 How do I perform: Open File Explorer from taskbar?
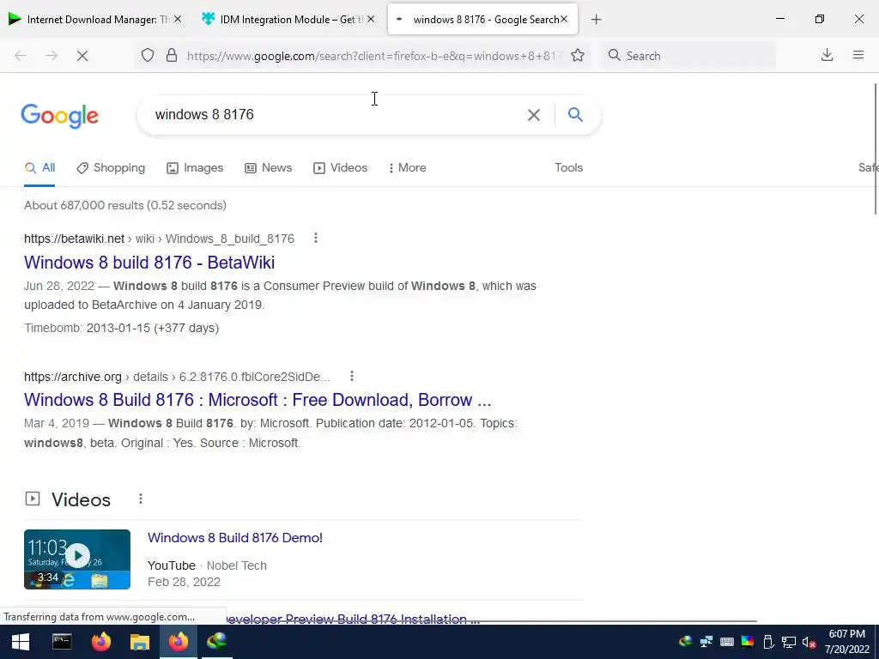coord(140,642)
